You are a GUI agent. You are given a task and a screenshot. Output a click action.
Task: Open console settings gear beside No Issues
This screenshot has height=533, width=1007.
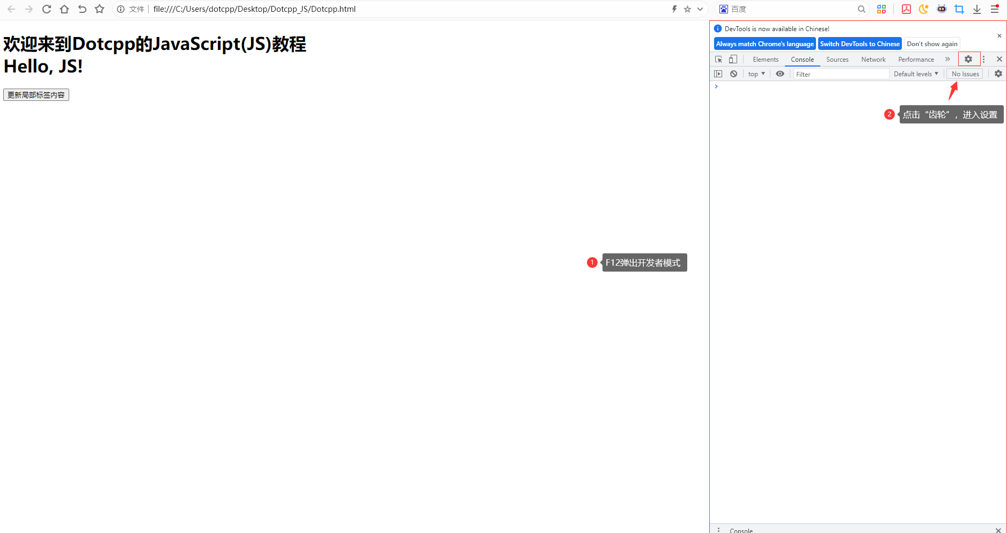tap(998, 74)
